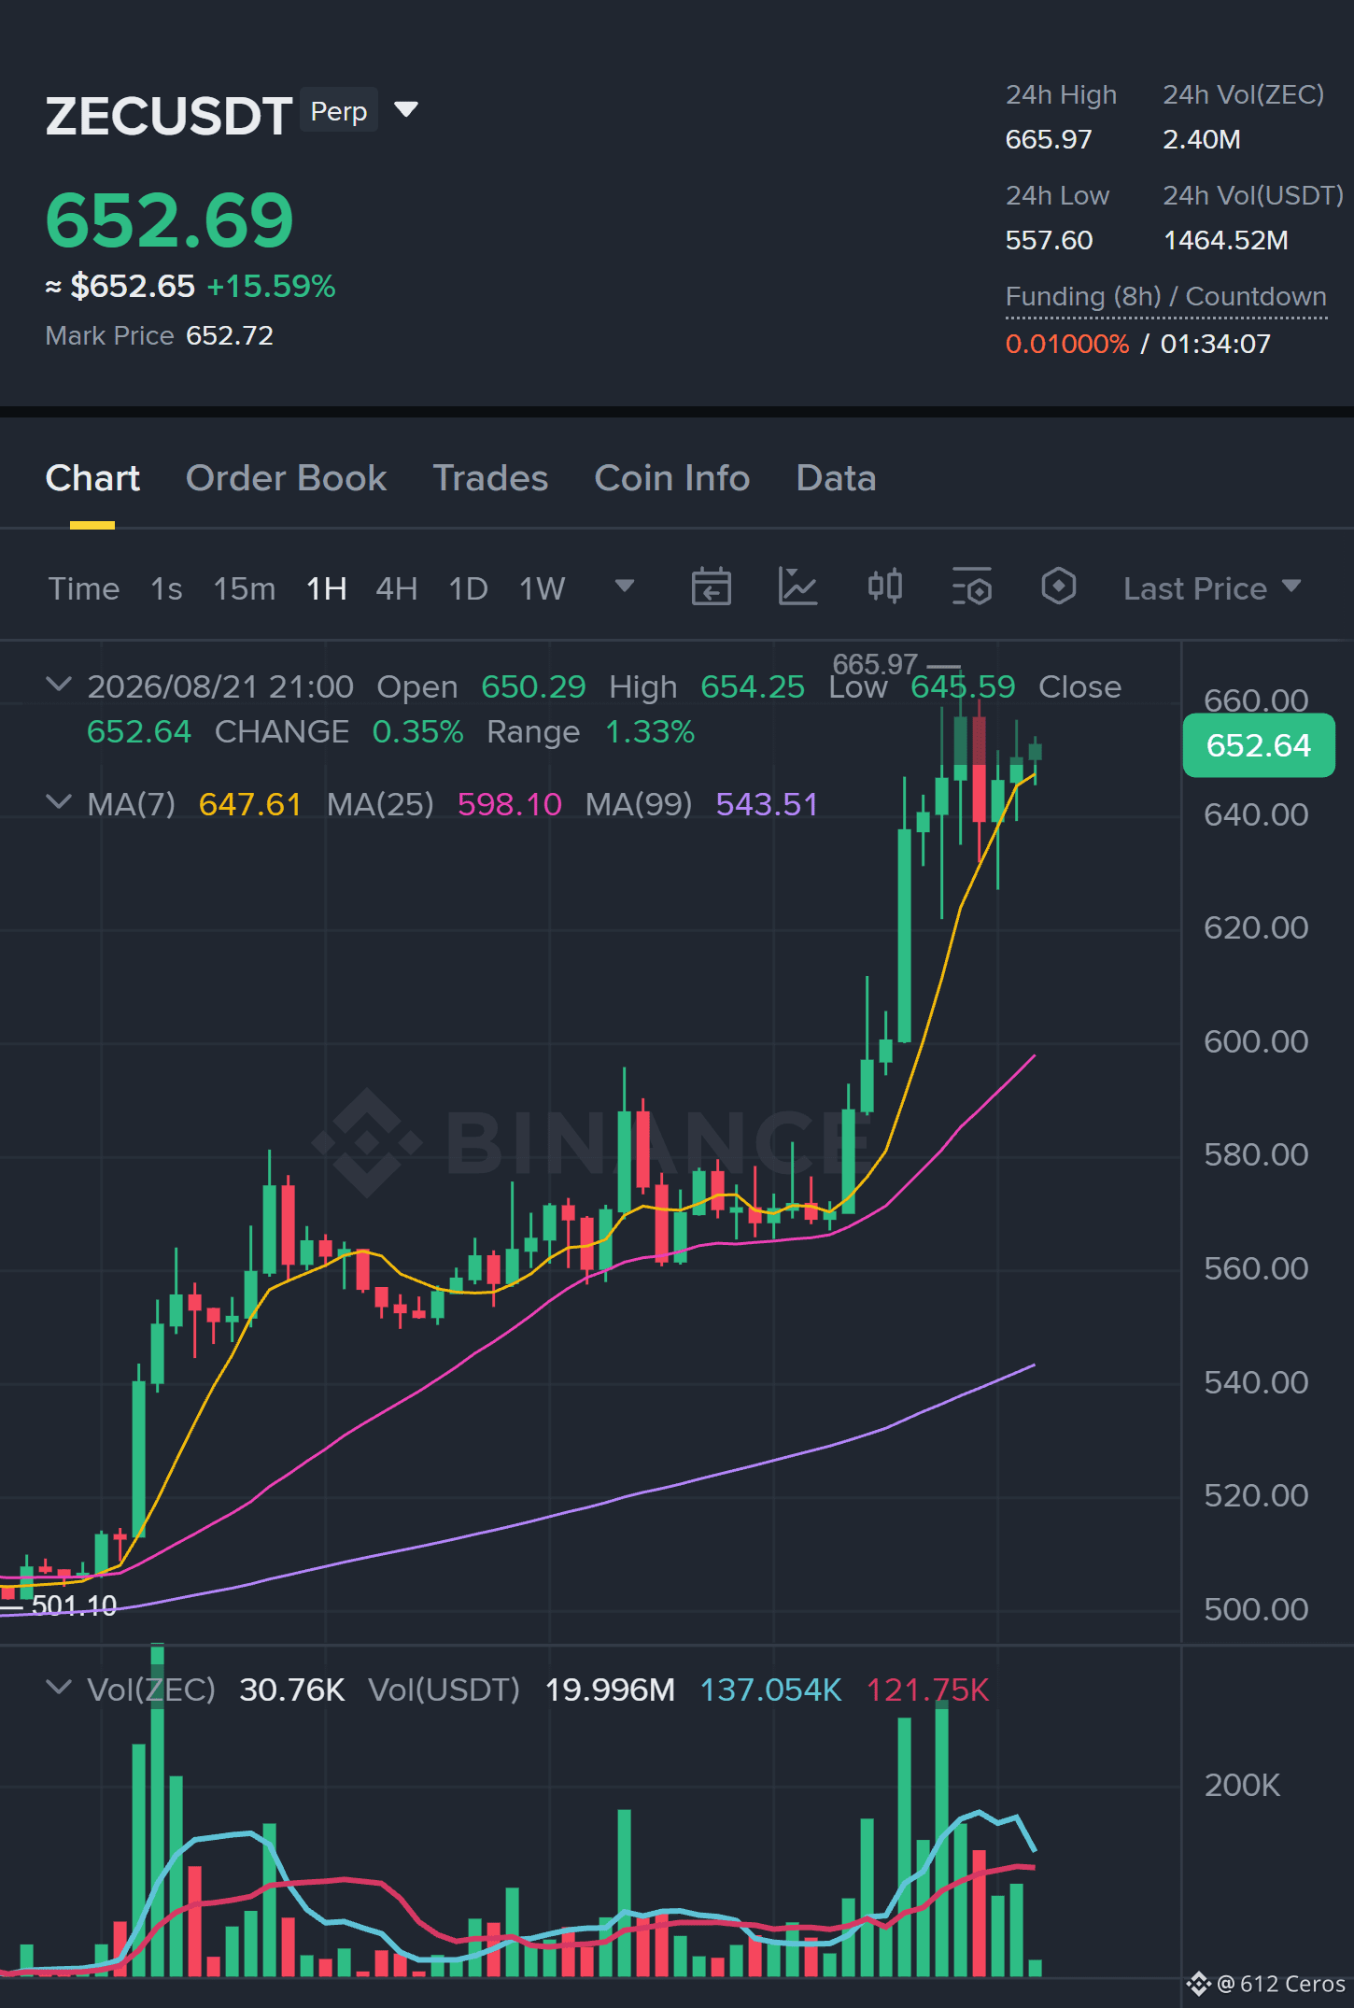The image size is (1354, 2008).
Task: Click the Mark Price 652.72 value
Action: 230,335
